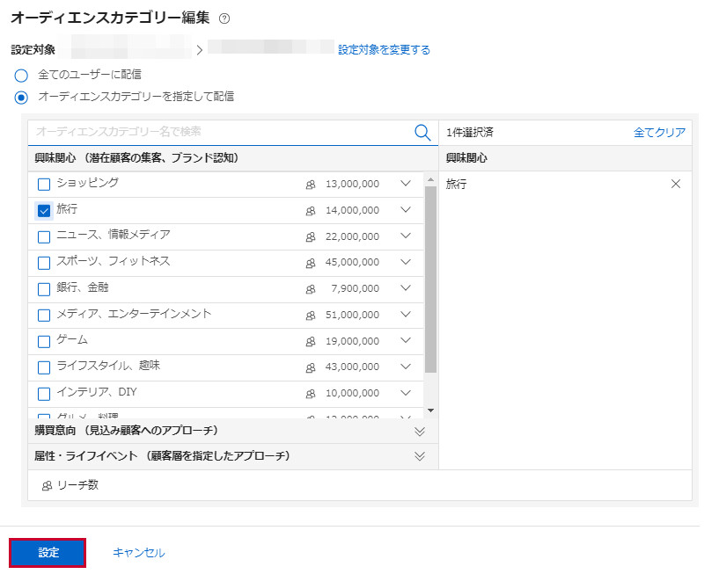Uncheck the 旅行 checkbox

click(x=44, y=210)
